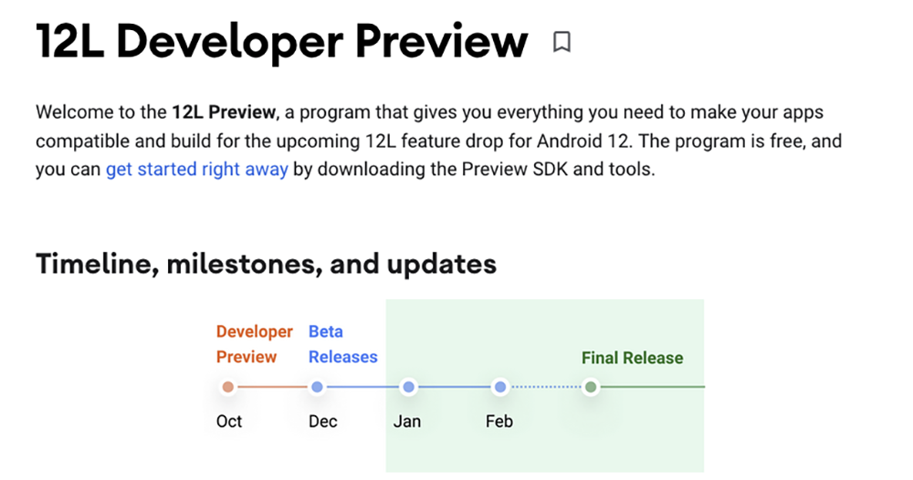
Task: Select the Feb milestone dot on the timeline
Action: (x=499, y=387)
